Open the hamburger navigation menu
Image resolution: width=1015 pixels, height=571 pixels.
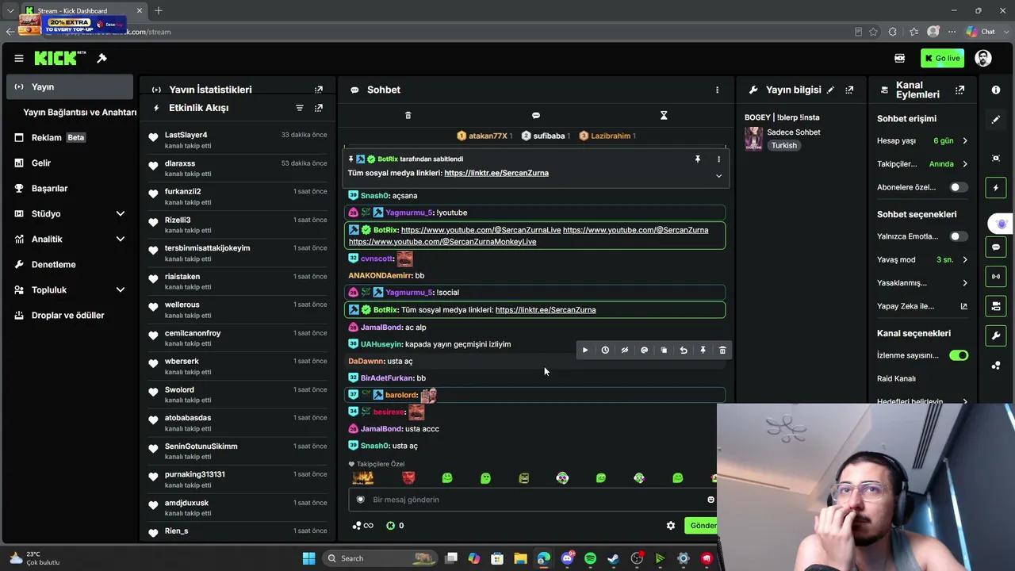pos(19,58)
